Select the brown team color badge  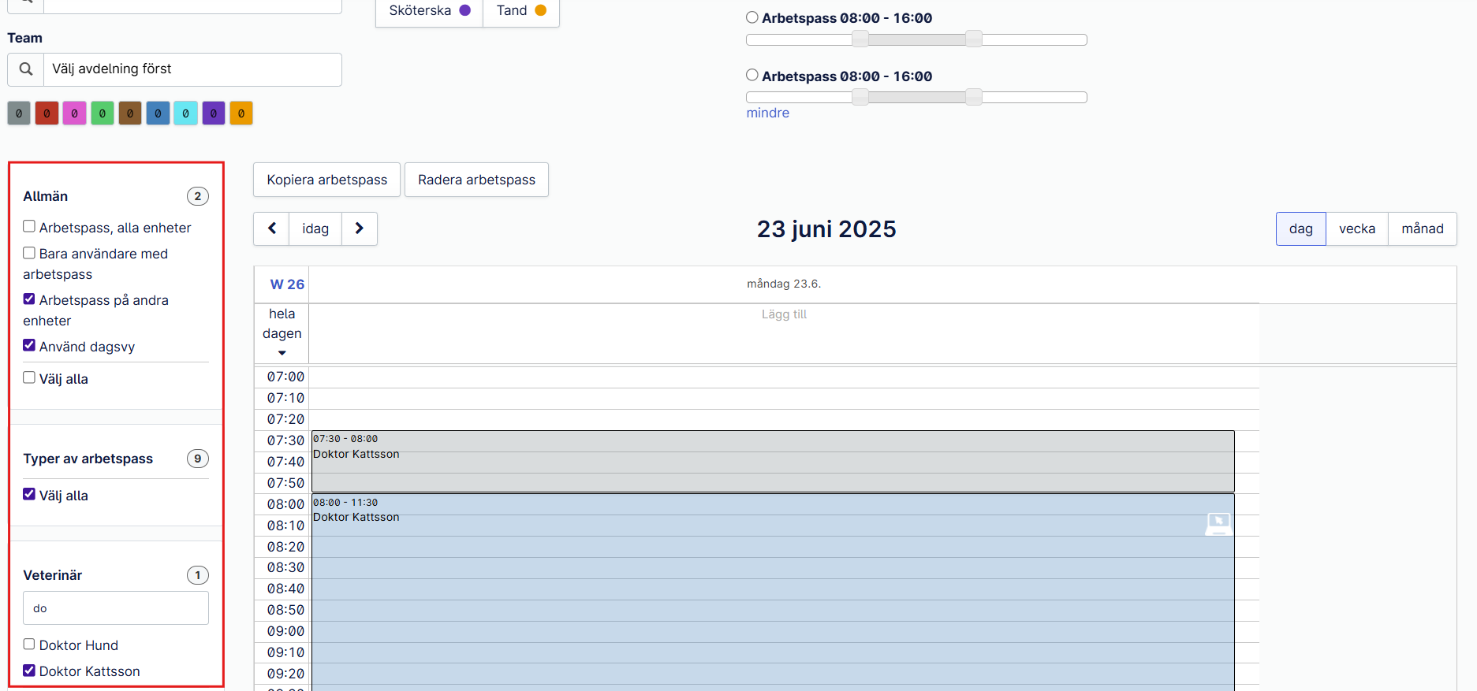pyautogui.click(x=130, y=113)
